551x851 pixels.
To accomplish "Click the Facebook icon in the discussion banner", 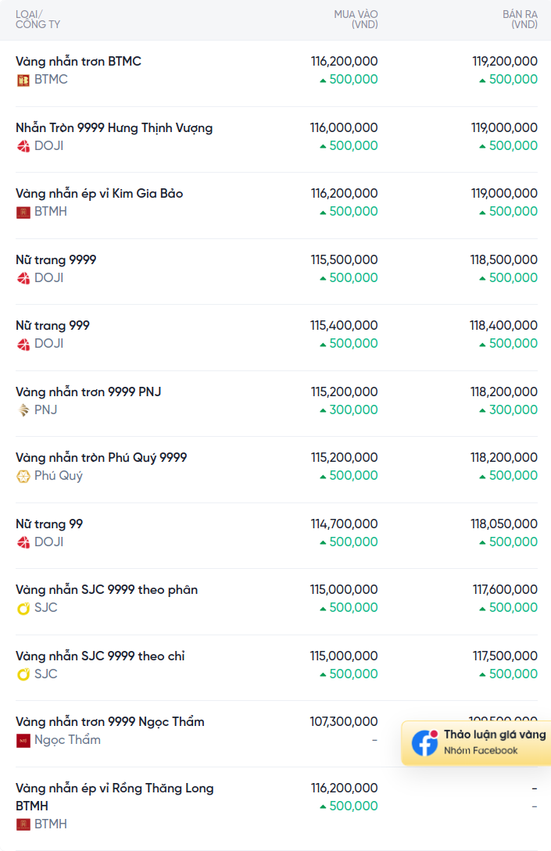I will [424, 743].
